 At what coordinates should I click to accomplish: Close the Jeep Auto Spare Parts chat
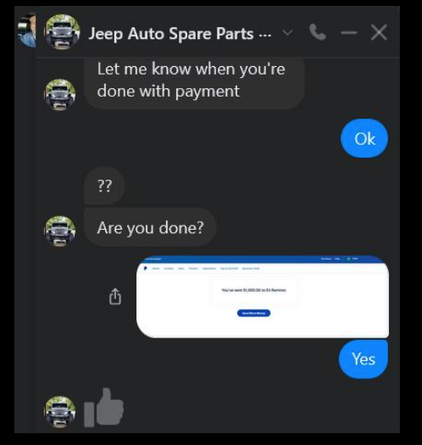[379, 33]
